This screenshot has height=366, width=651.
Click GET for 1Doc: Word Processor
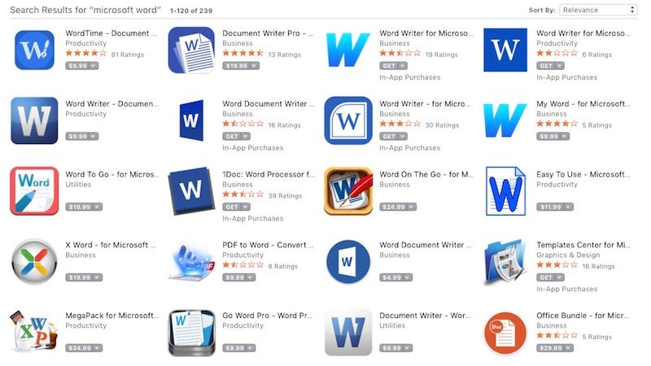point(236,207)
